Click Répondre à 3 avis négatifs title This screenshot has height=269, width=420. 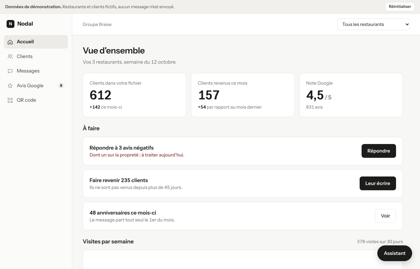pos(121,148)
